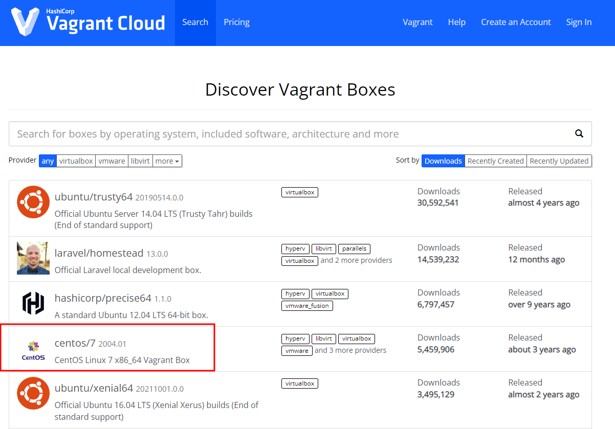The width and height of the screenshot is (615, 429).
Task: Go to the Vagrant nav link
Action: click(418, 22)
